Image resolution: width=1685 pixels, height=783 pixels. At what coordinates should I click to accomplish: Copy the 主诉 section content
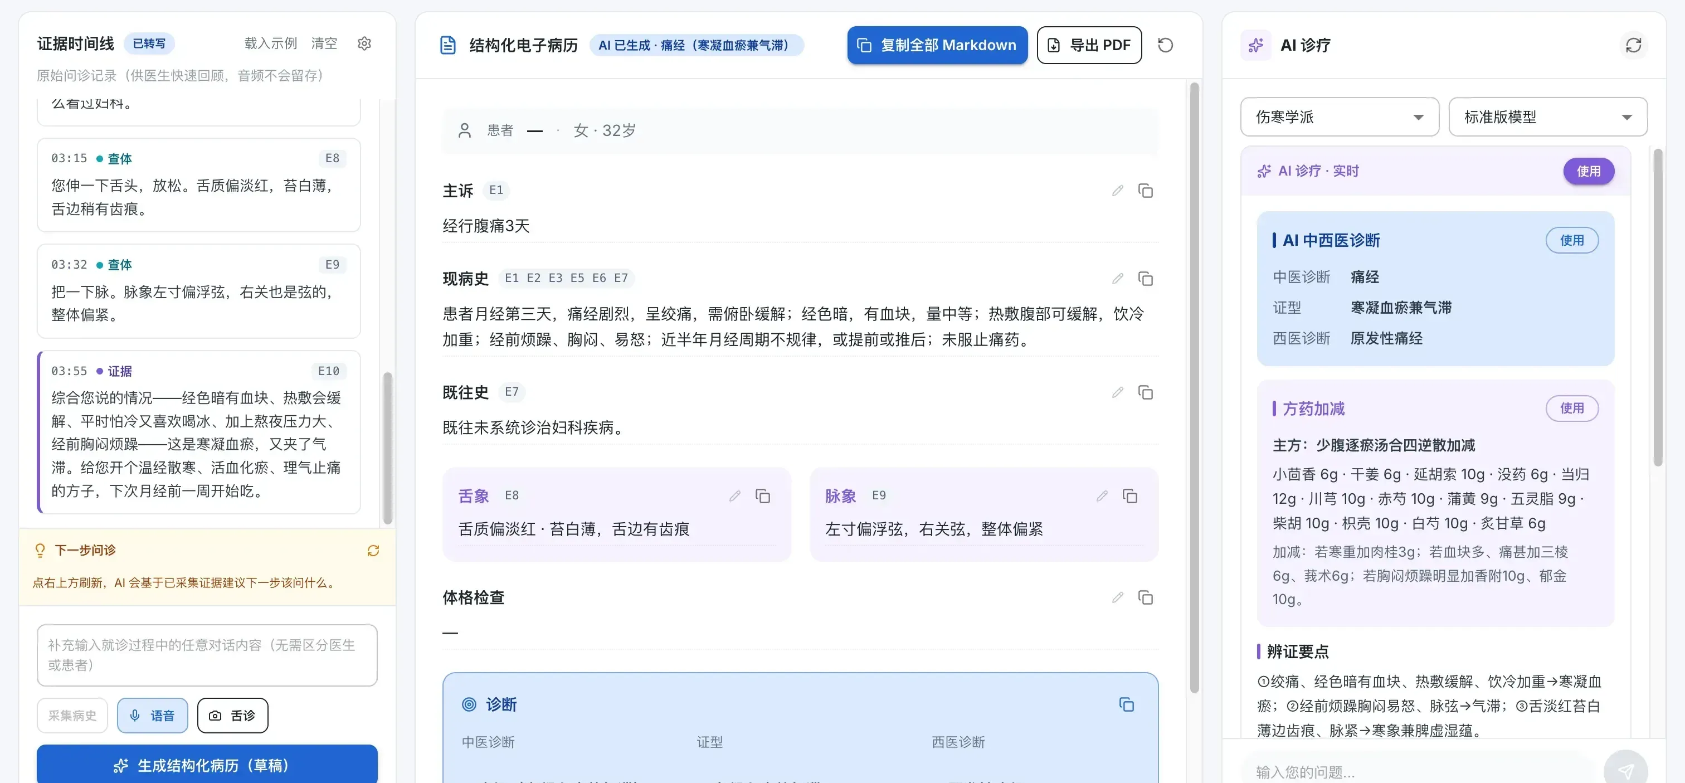1146,191
